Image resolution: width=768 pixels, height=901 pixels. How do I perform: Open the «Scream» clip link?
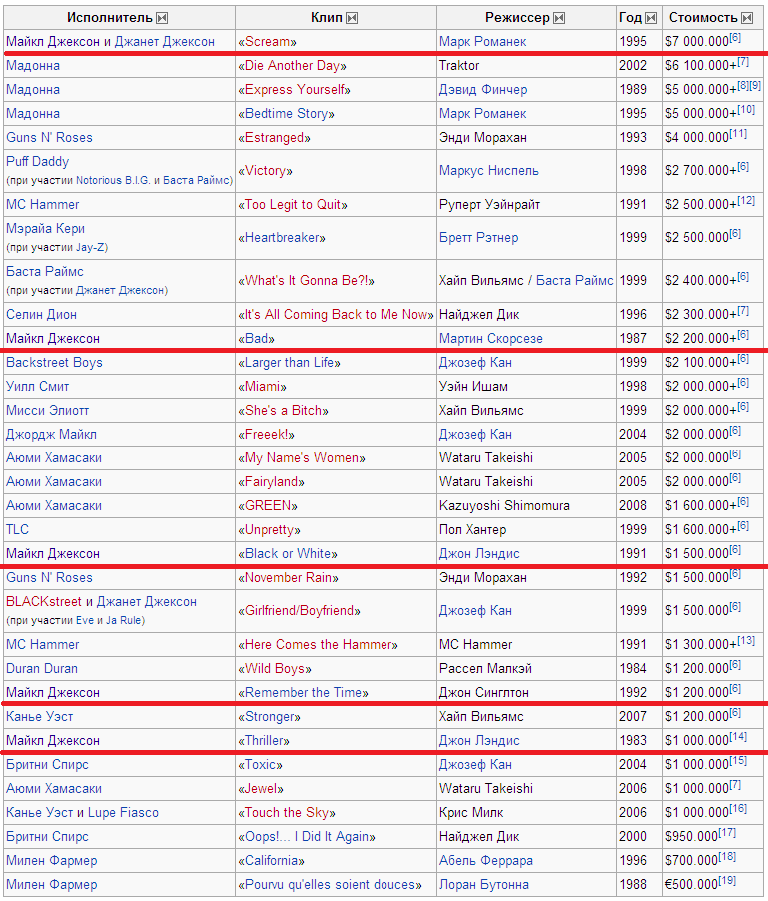(x=267, y=42)
